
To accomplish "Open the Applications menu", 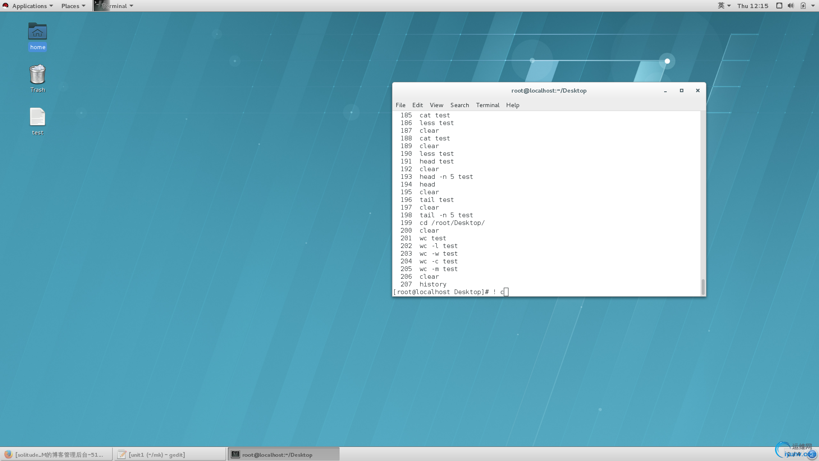I will [x=32, y=6].
